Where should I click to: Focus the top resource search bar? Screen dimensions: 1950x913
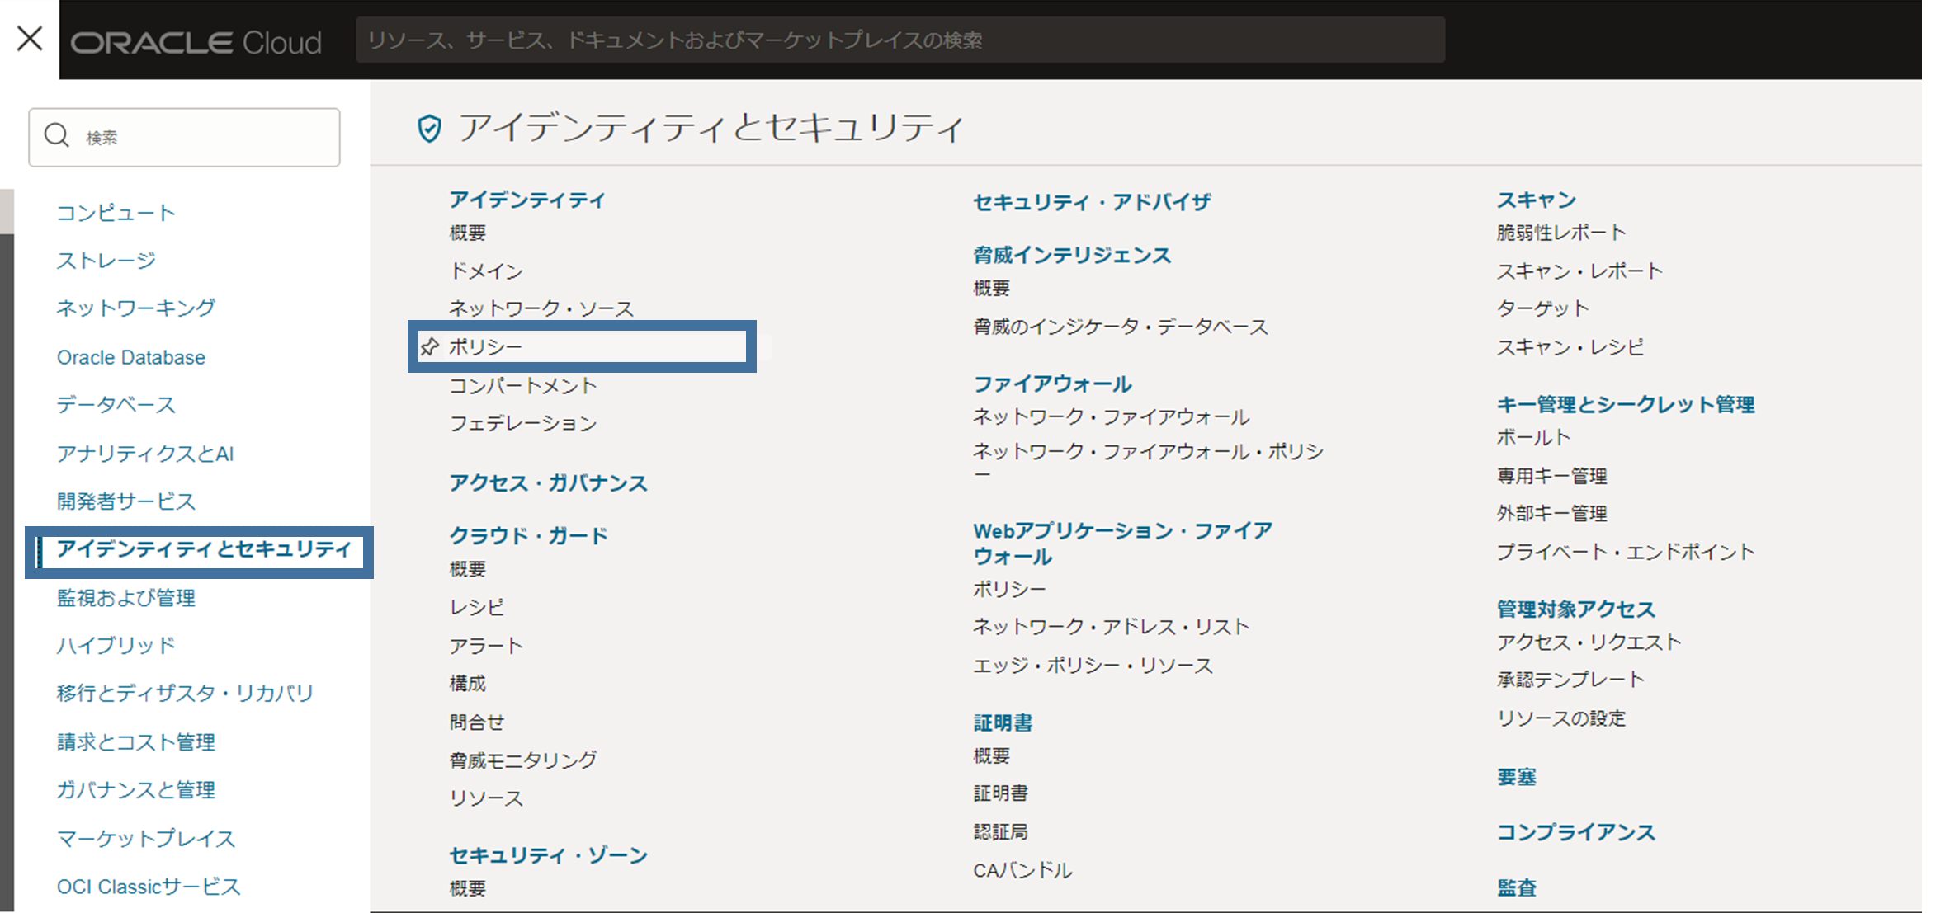899,40
